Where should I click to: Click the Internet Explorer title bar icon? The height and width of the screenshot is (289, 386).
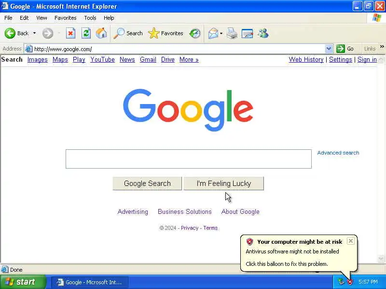pos(5,6)
